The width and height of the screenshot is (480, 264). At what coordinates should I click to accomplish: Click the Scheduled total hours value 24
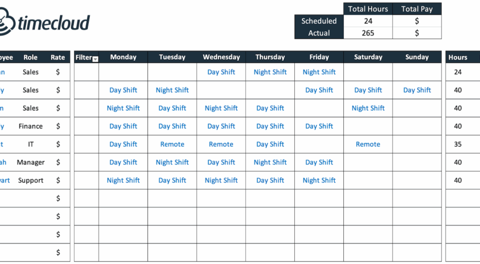point(368,21)
